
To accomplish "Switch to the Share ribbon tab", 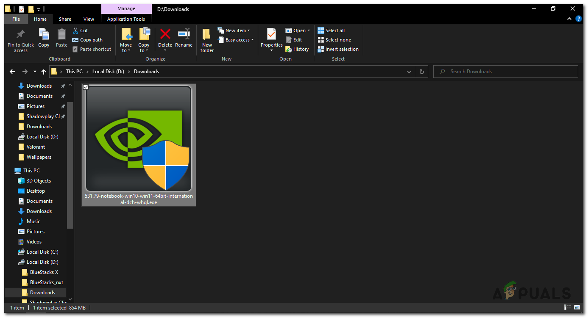I will (65, 19).
